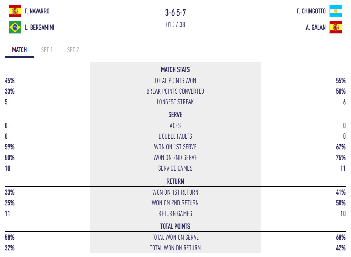Image resolution: width=351 pixels, height=257 pixels.
Task: Switch to the SET 1 tab
Action: pyautogui.click(x=47, y=50)
